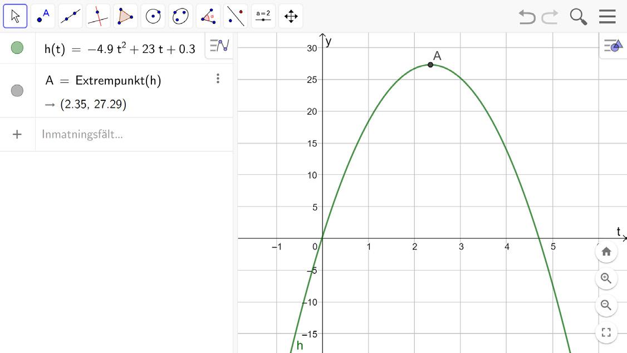Select the Move arrow tool

pyautogui.click(x=15, y=16)
